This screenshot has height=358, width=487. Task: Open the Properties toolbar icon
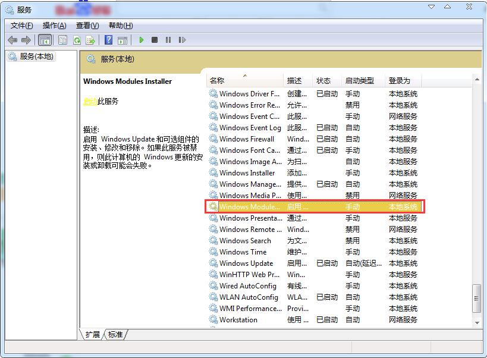(x=63, y=40)
